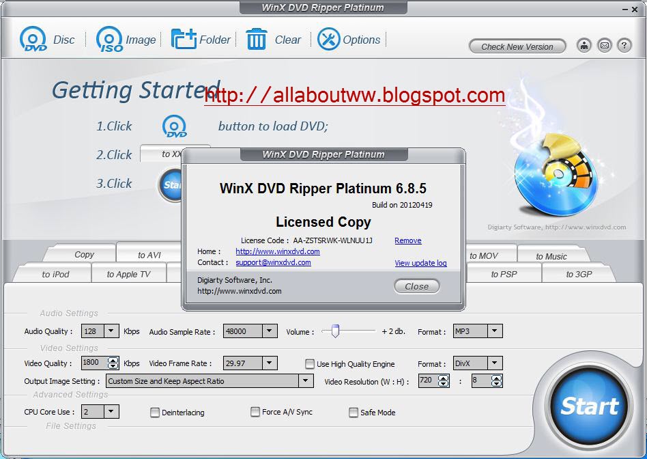
Task: Open the audio Format MP3 dropdown
Action: click(495, 331)
